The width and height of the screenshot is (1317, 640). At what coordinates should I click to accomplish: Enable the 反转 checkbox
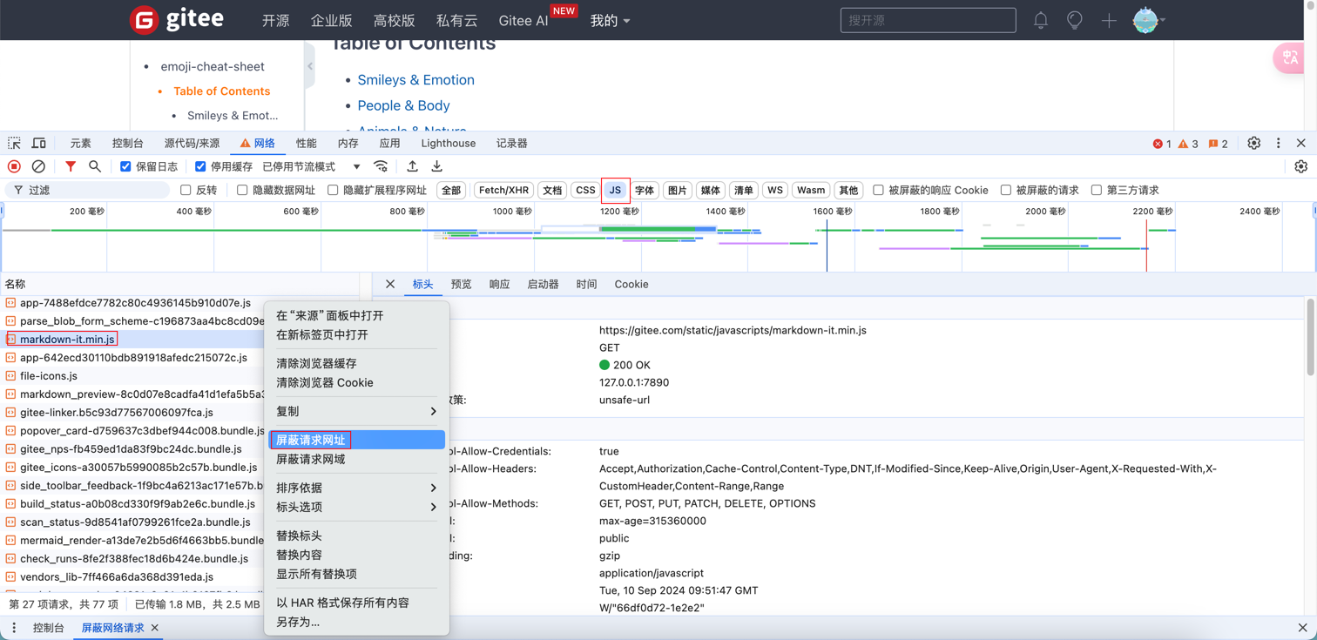[x=186, y=190]
